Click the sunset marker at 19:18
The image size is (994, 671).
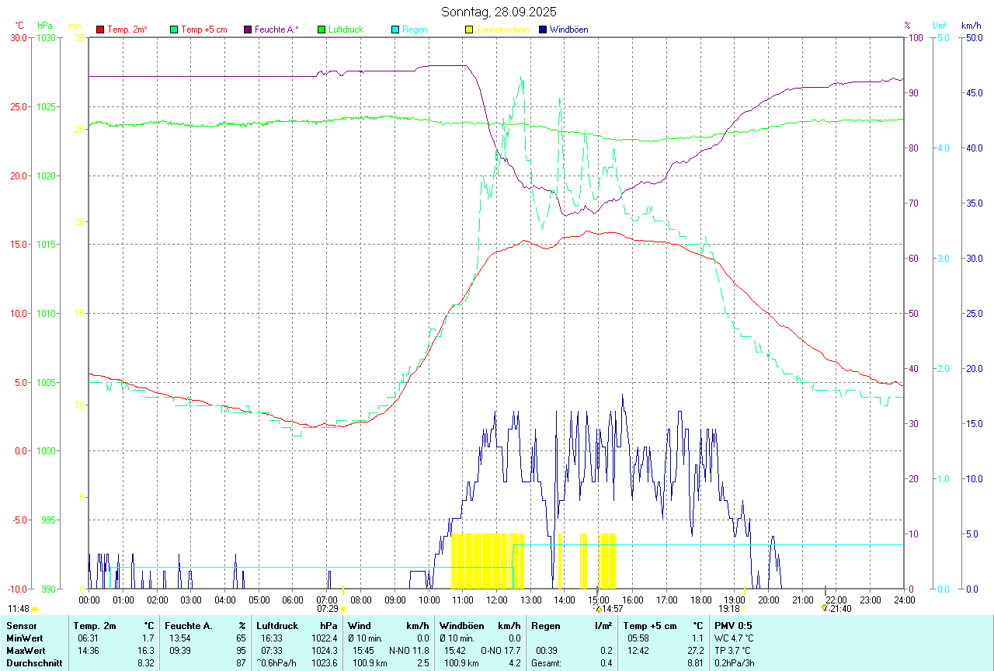pyautogui.click(x=744, y=609)
